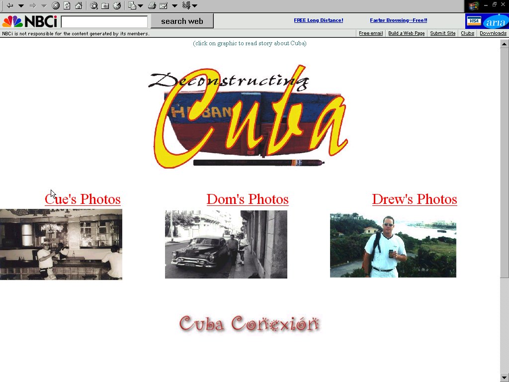Click the Refresh page icon
Viewport: 509px width, 382px height.
click(x=67, y=6)
